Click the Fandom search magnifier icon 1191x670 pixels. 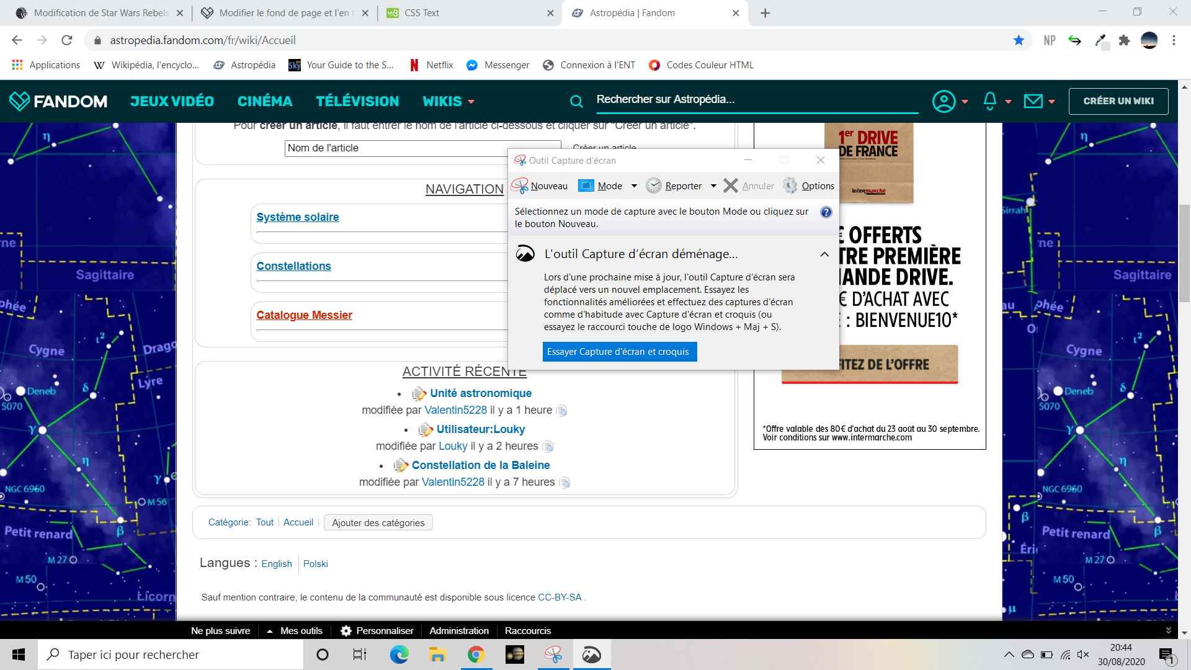576,101
